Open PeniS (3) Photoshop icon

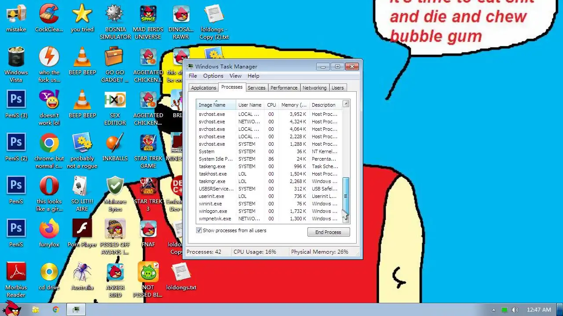(x=16, y=104)
